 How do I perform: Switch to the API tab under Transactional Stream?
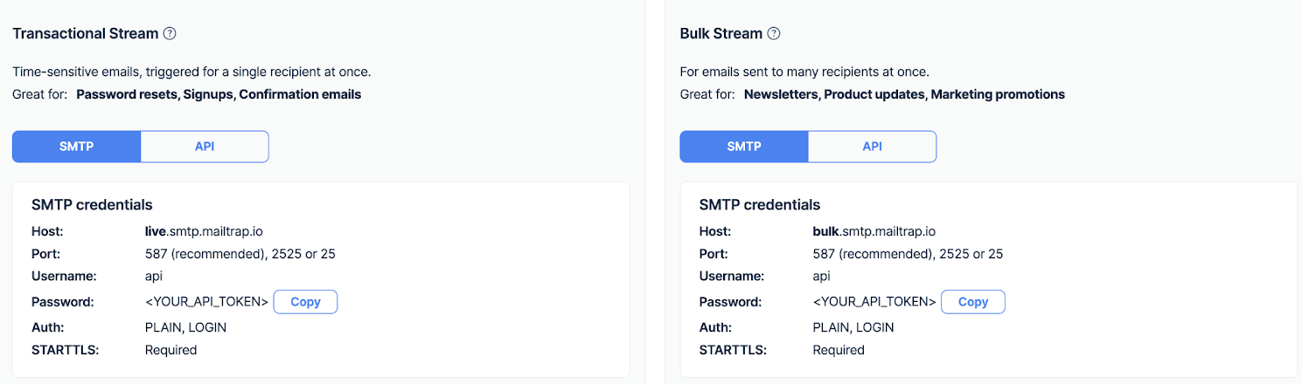[x=205, y=147]
